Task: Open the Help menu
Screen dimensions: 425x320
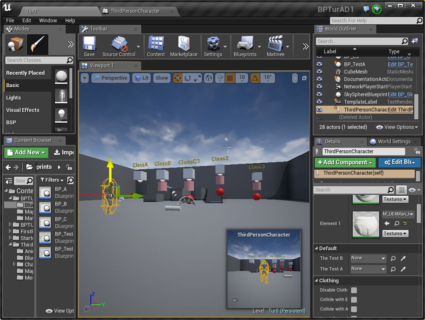Action: coord(70,20)
